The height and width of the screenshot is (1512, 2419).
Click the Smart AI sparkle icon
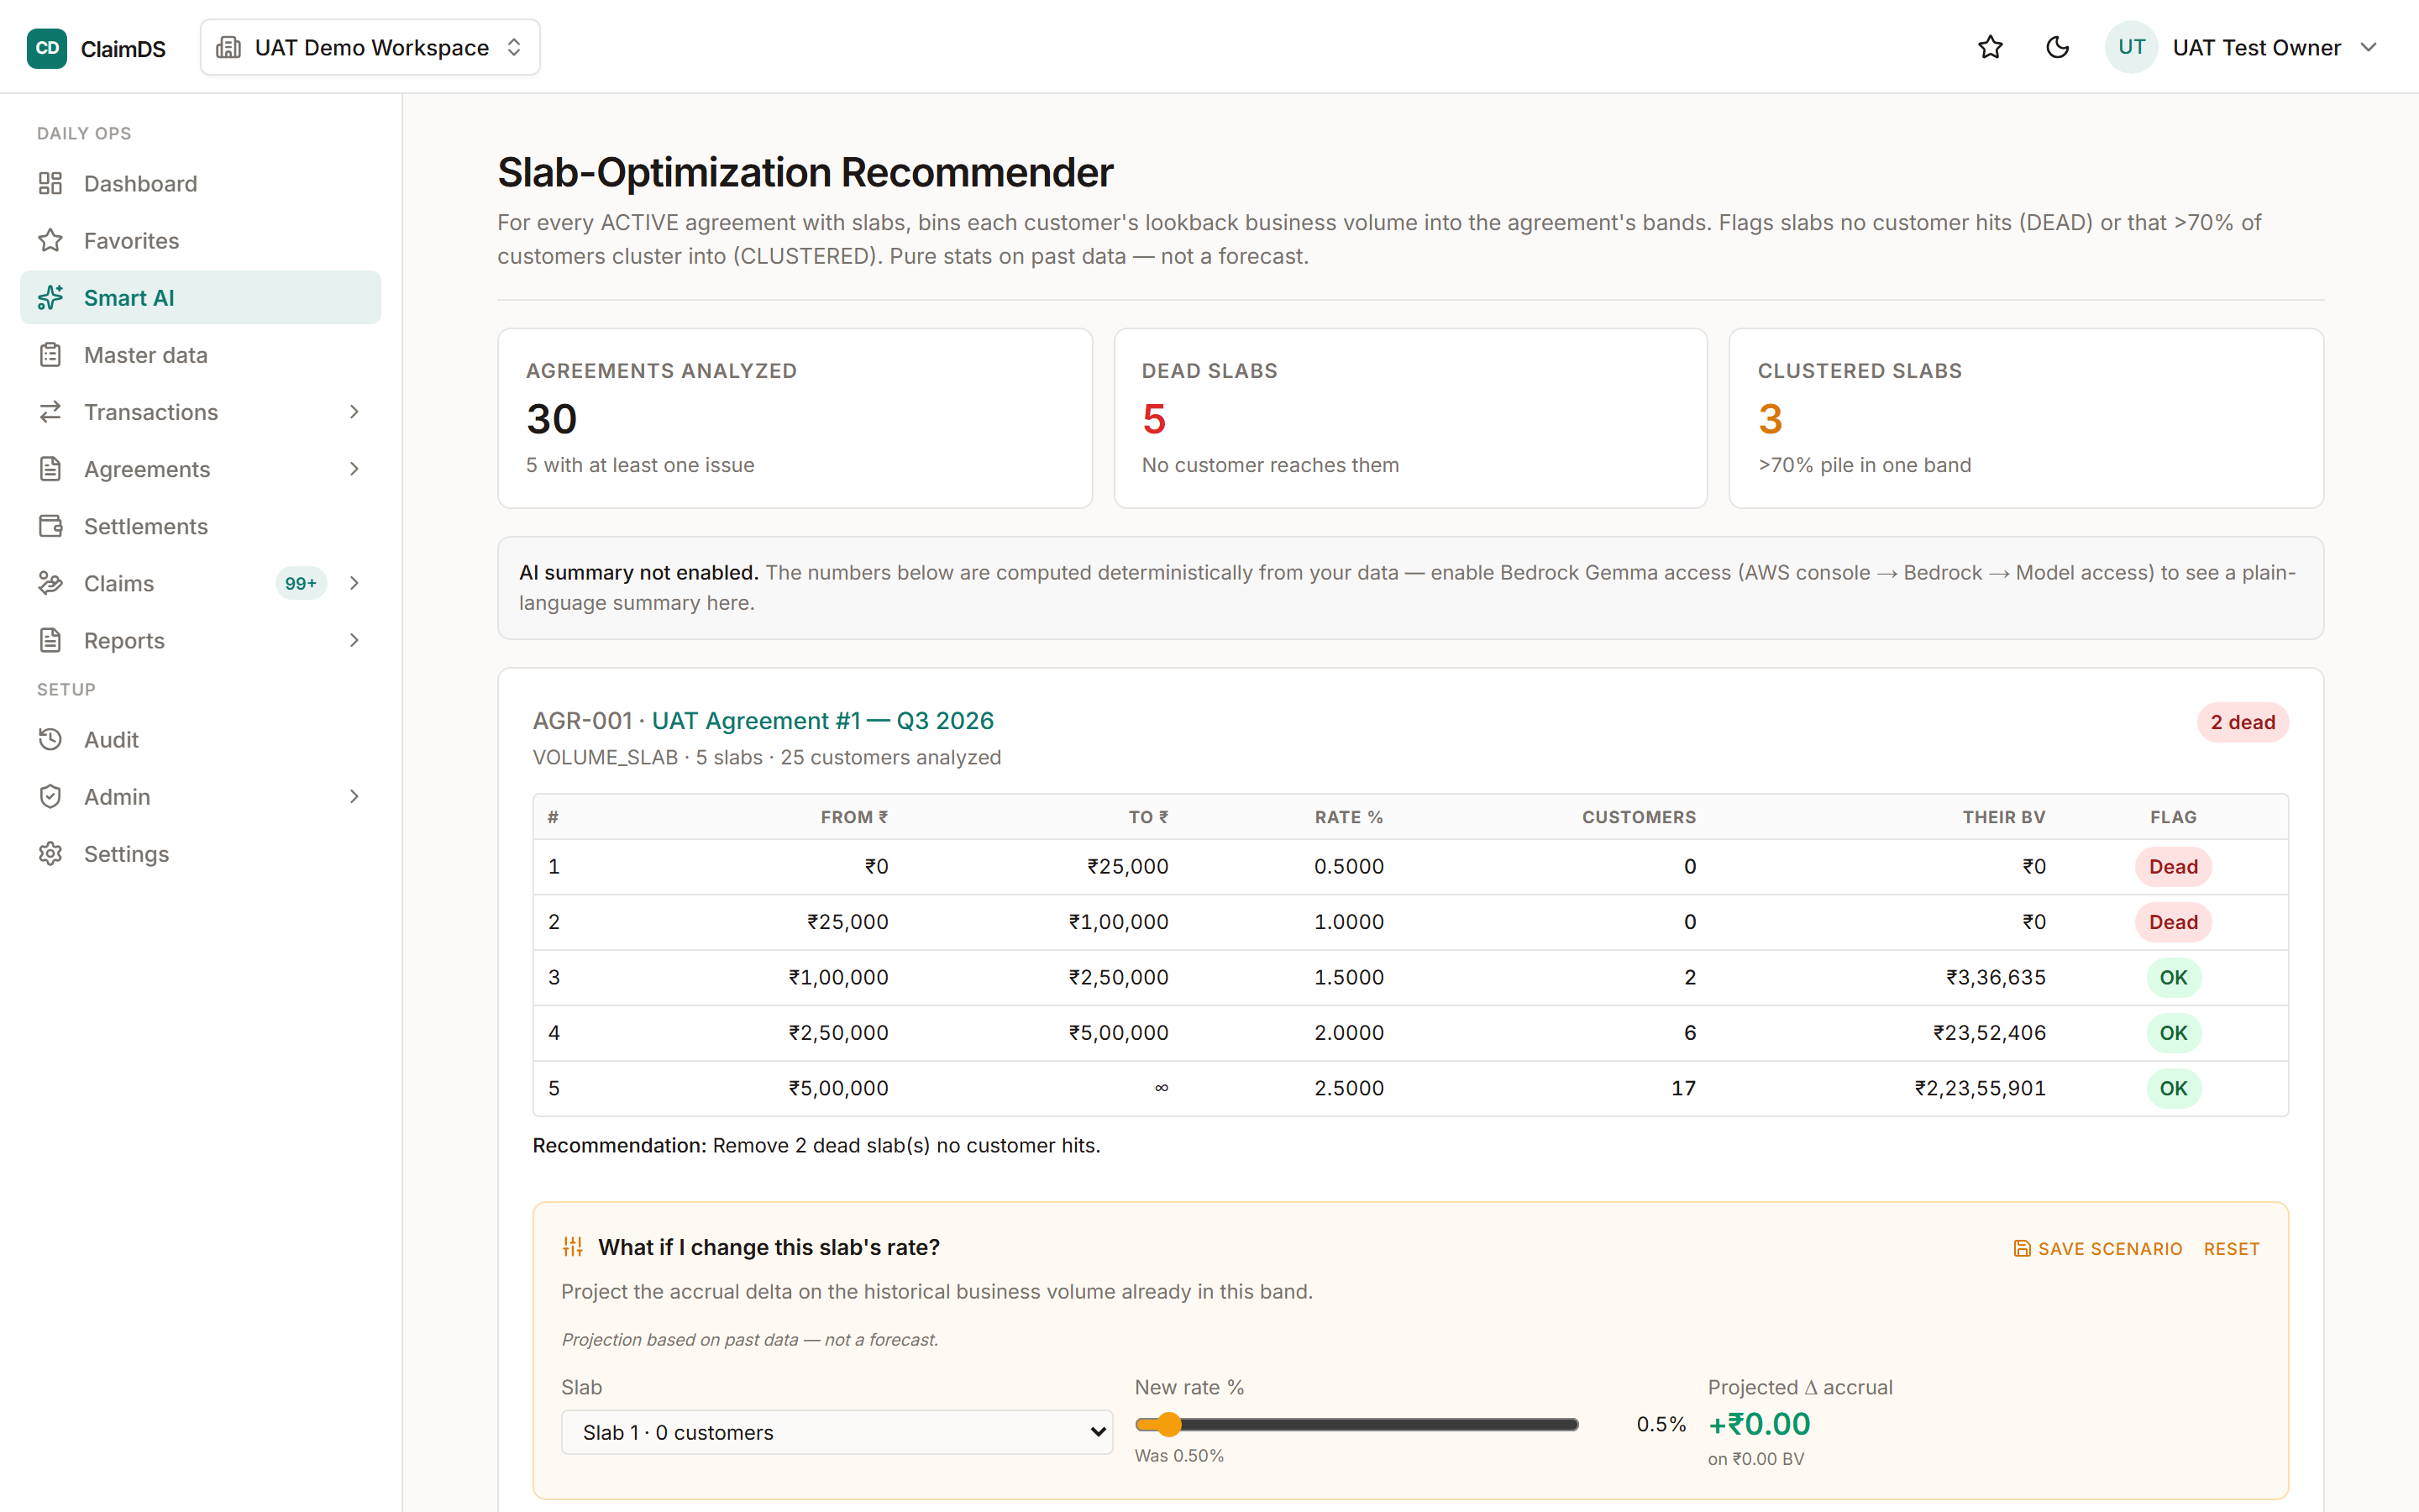[x=50, y=297]
